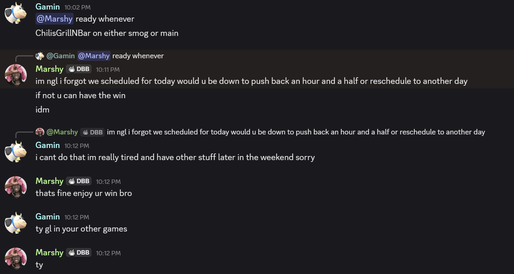Viewport: 514px width, 274px height.
Task: Click Gamin's avatar next to "i cant do that" message
Action: [x=16, y=151]
